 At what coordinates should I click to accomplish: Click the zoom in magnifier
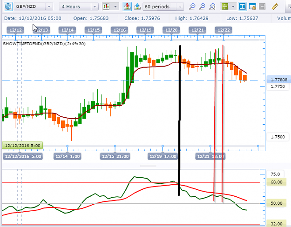coord(192,7)
